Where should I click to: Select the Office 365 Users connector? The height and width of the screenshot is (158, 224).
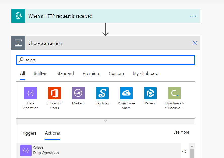54,93
